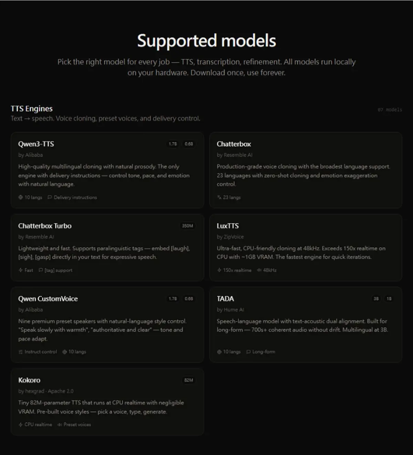Open the Chatterbox model card title
Viewport: 413px width, 455px height.
click(x=234, y=144)
